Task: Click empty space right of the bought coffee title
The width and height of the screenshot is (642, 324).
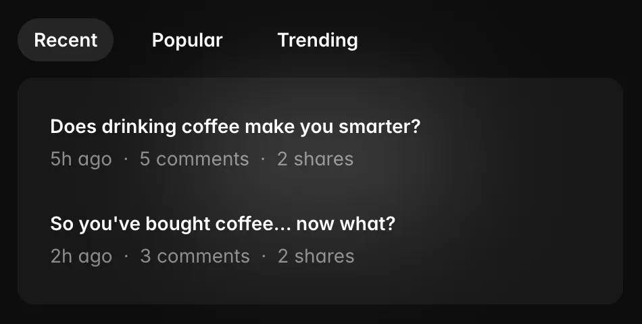Action: (x=507, y=224)
